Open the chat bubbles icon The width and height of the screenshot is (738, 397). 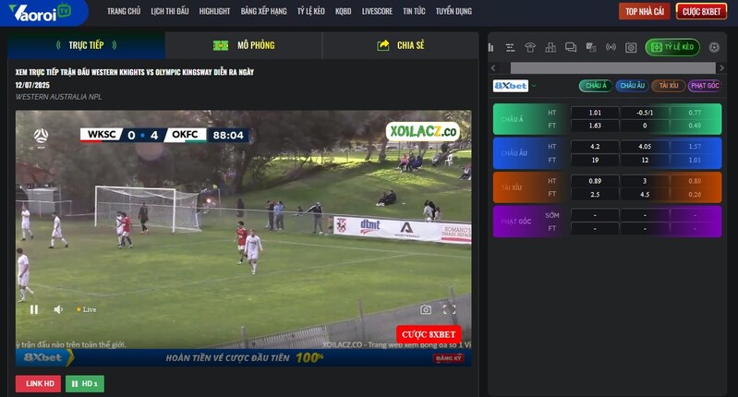[x=571, y=47]
